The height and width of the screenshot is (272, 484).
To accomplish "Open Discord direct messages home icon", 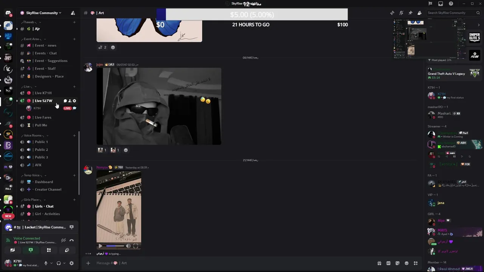I will [x=8, y=13].
